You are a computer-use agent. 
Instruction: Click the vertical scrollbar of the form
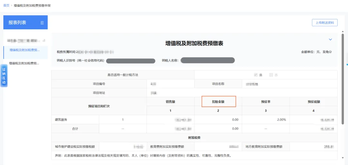click(x=343, y=78)
